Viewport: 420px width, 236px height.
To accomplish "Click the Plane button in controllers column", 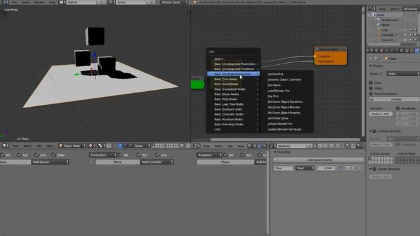I will tap(117, 162).
